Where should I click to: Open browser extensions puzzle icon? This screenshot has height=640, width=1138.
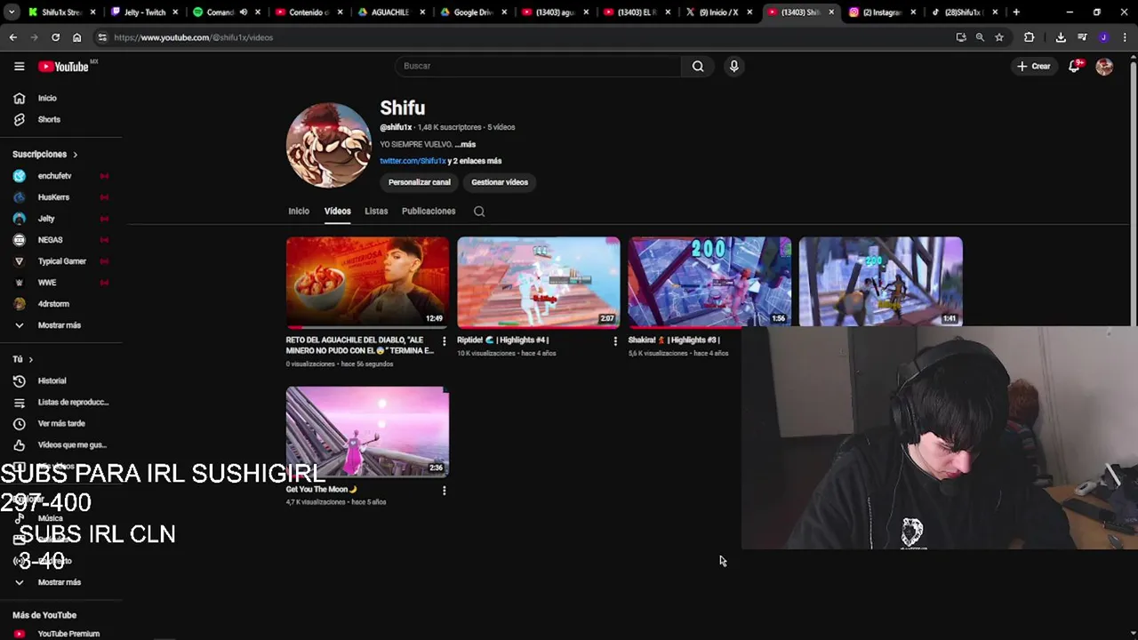click(x=1029, y=37)
